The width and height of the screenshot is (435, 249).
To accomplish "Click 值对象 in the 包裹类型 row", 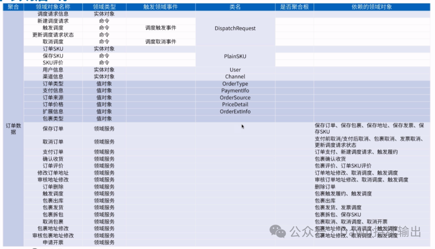I will 104,119.
